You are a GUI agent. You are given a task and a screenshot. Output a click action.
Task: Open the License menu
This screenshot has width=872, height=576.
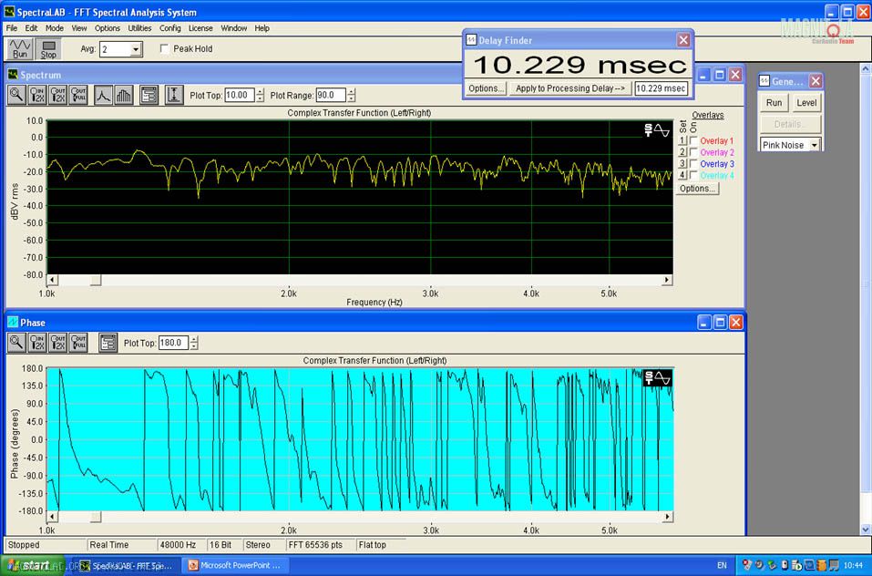point(200,28)
